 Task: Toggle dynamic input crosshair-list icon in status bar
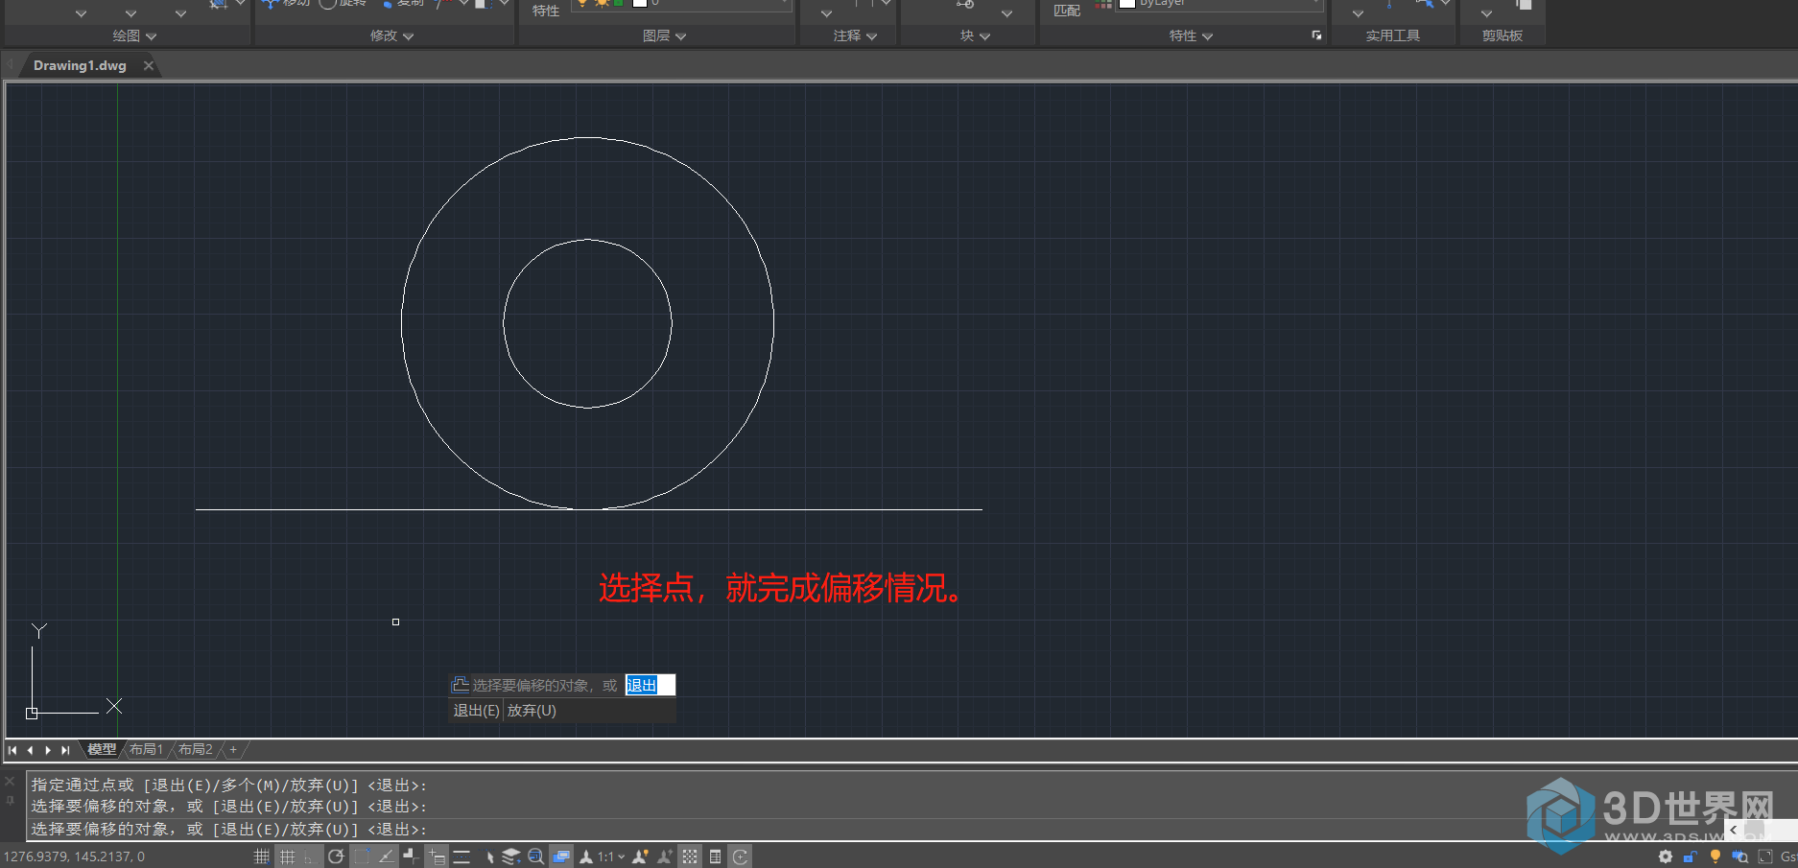coord(437,856)
